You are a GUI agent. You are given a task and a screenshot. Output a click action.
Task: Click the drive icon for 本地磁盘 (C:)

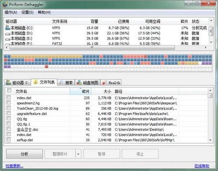tap(7, 27)
